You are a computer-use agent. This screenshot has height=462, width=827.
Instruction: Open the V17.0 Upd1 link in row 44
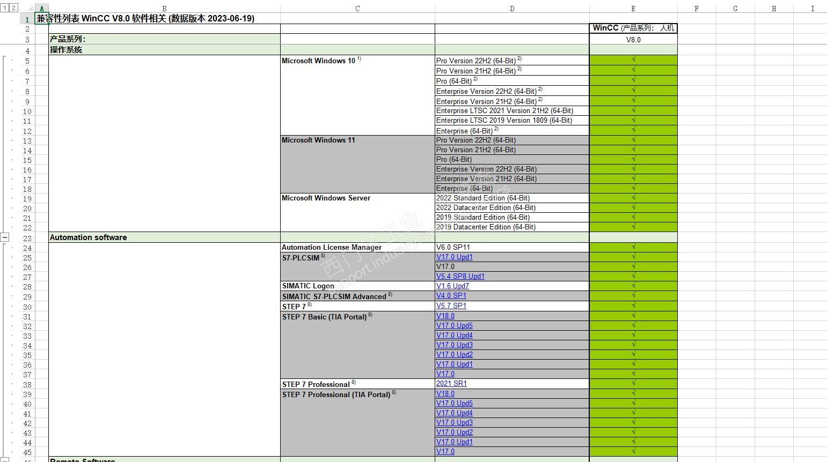click(455, 442)
